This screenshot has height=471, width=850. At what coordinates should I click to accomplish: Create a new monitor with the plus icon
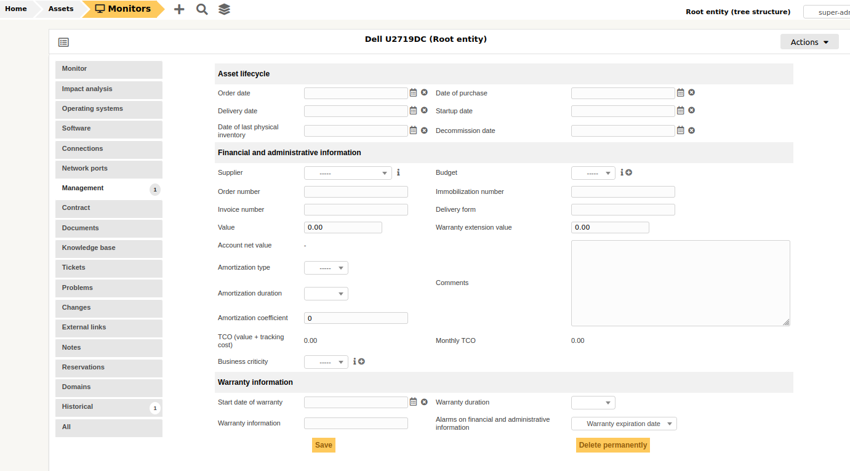[x=178, y=9]
